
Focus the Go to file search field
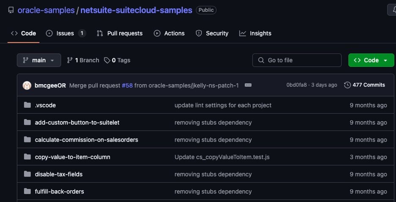(297, 60)
